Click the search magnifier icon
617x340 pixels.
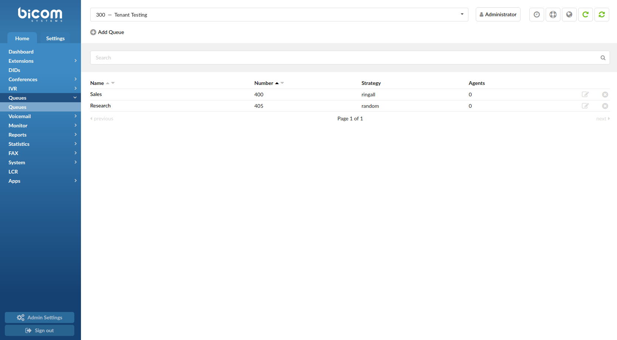click(x=603, y=58)
